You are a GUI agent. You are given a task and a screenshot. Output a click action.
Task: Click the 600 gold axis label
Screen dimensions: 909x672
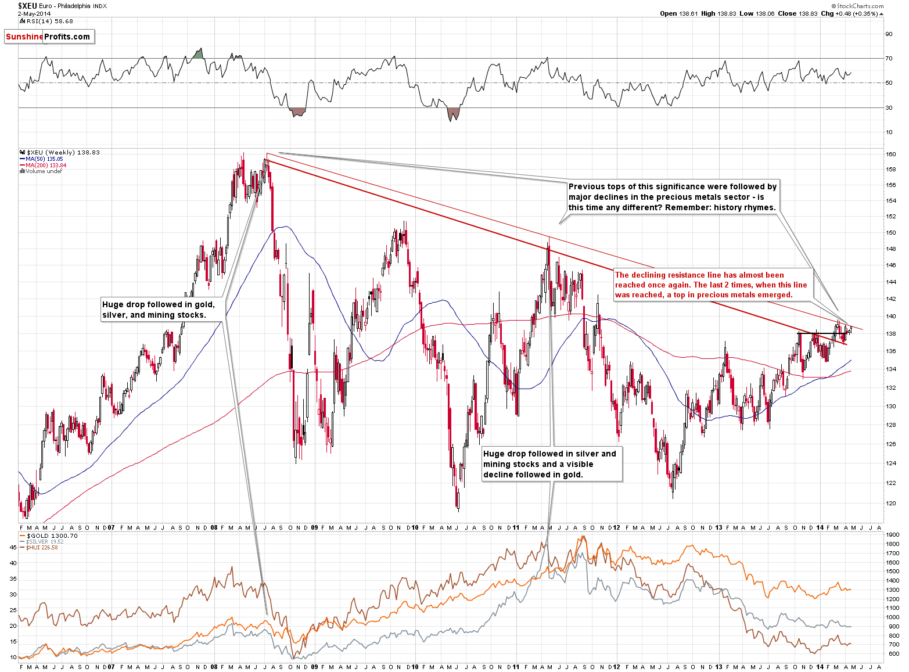[x=893, y=654]
